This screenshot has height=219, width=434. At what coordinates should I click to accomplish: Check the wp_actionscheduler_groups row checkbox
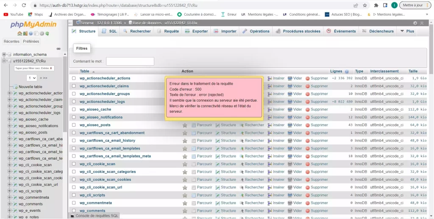pyautogui.click(x=74, y=94)
